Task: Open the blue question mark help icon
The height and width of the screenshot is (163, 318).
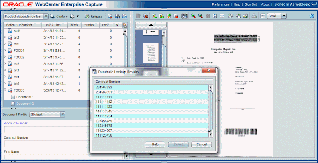Action: [x=312, y=16]
